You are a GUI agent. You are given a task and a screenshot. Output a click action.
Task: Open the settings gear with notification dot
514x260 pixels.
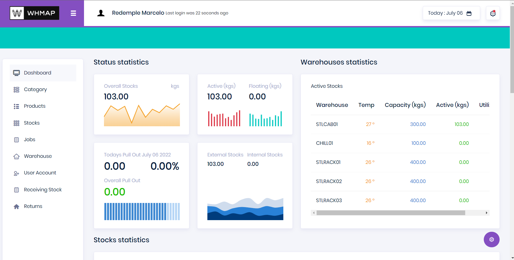pos(493,13)
